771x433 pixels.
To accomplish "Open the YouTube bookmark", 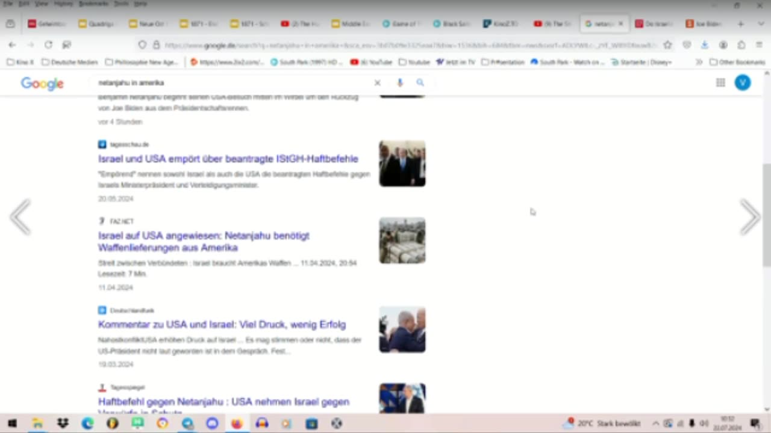I will [371, 62].
